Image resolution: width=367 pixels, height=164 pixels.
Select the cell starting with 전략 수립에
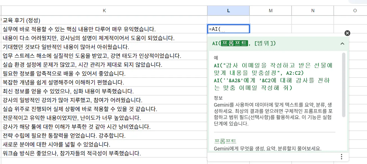tap(64, 135)
